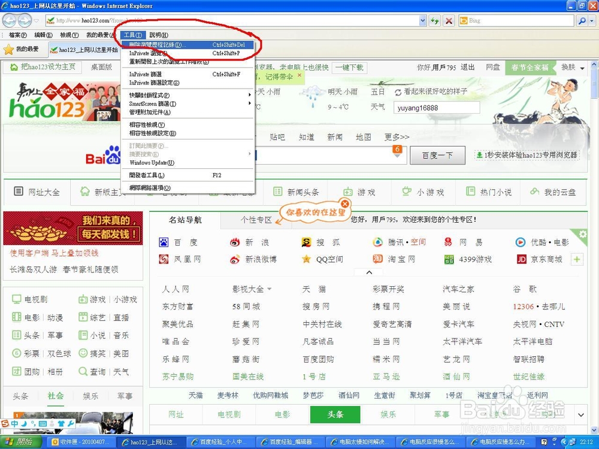Open the settings gear in navigation corner
Viewport: 599px width, 449px height.
[582, 234]
